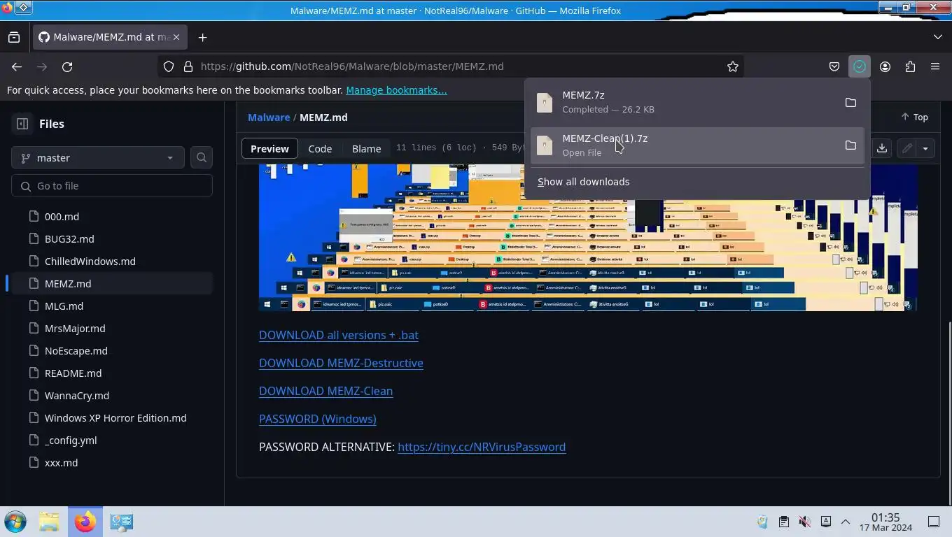The height and width of the screenshot is (537, 952).
Task: Open BUG32.md in file tree
Action: [x=69, y=239]
